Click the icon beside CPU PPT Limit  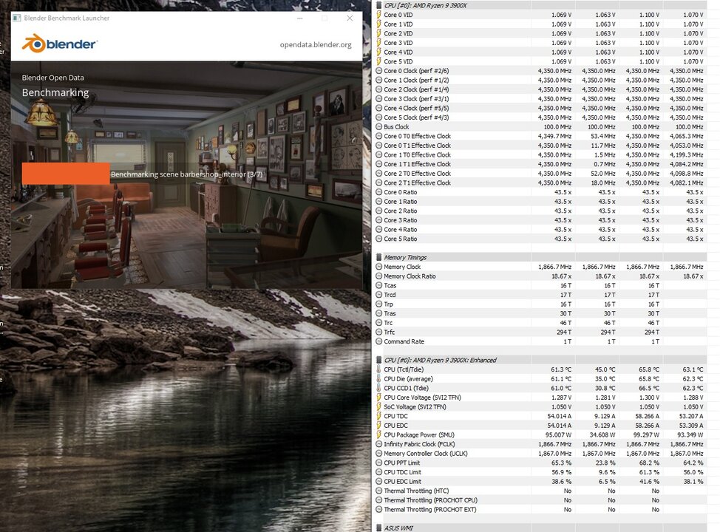(378, 463)
